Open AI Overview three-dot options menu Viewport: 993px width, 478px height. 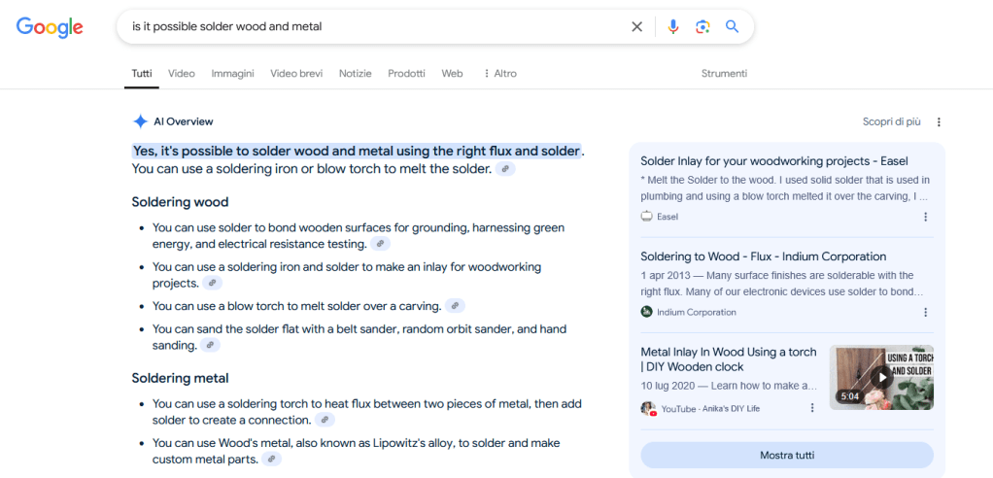tap(939, 122)
